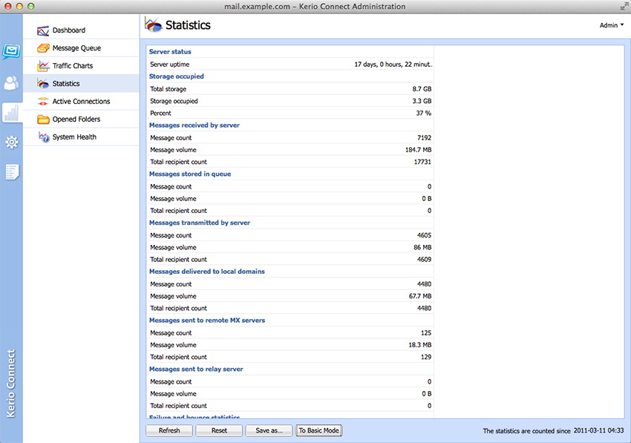The width and height of the screenshot is (631, 443).
Task: Click the Traffic Charts icon
Action: click(x=43, y=66)
